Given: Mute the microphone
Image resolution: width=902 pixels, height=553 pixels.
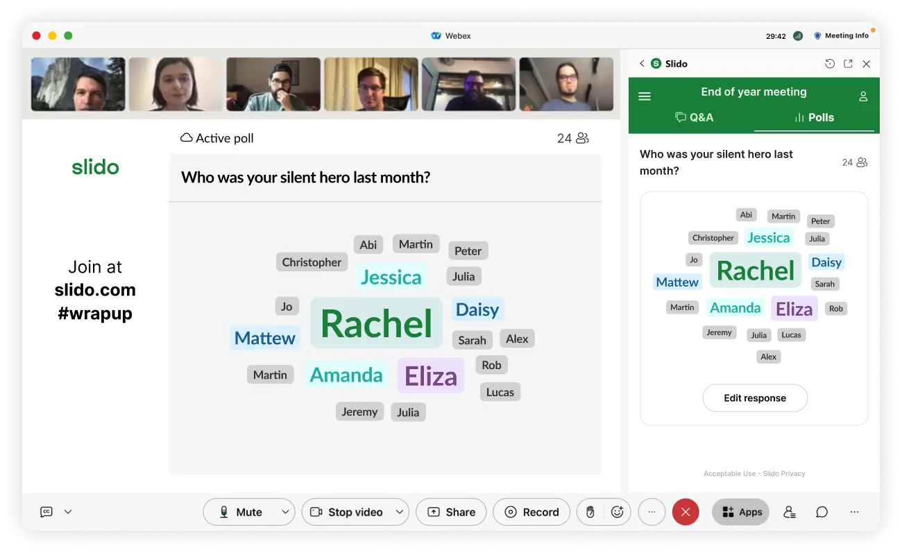Looking at the screenshot, I should click(241, 512).
